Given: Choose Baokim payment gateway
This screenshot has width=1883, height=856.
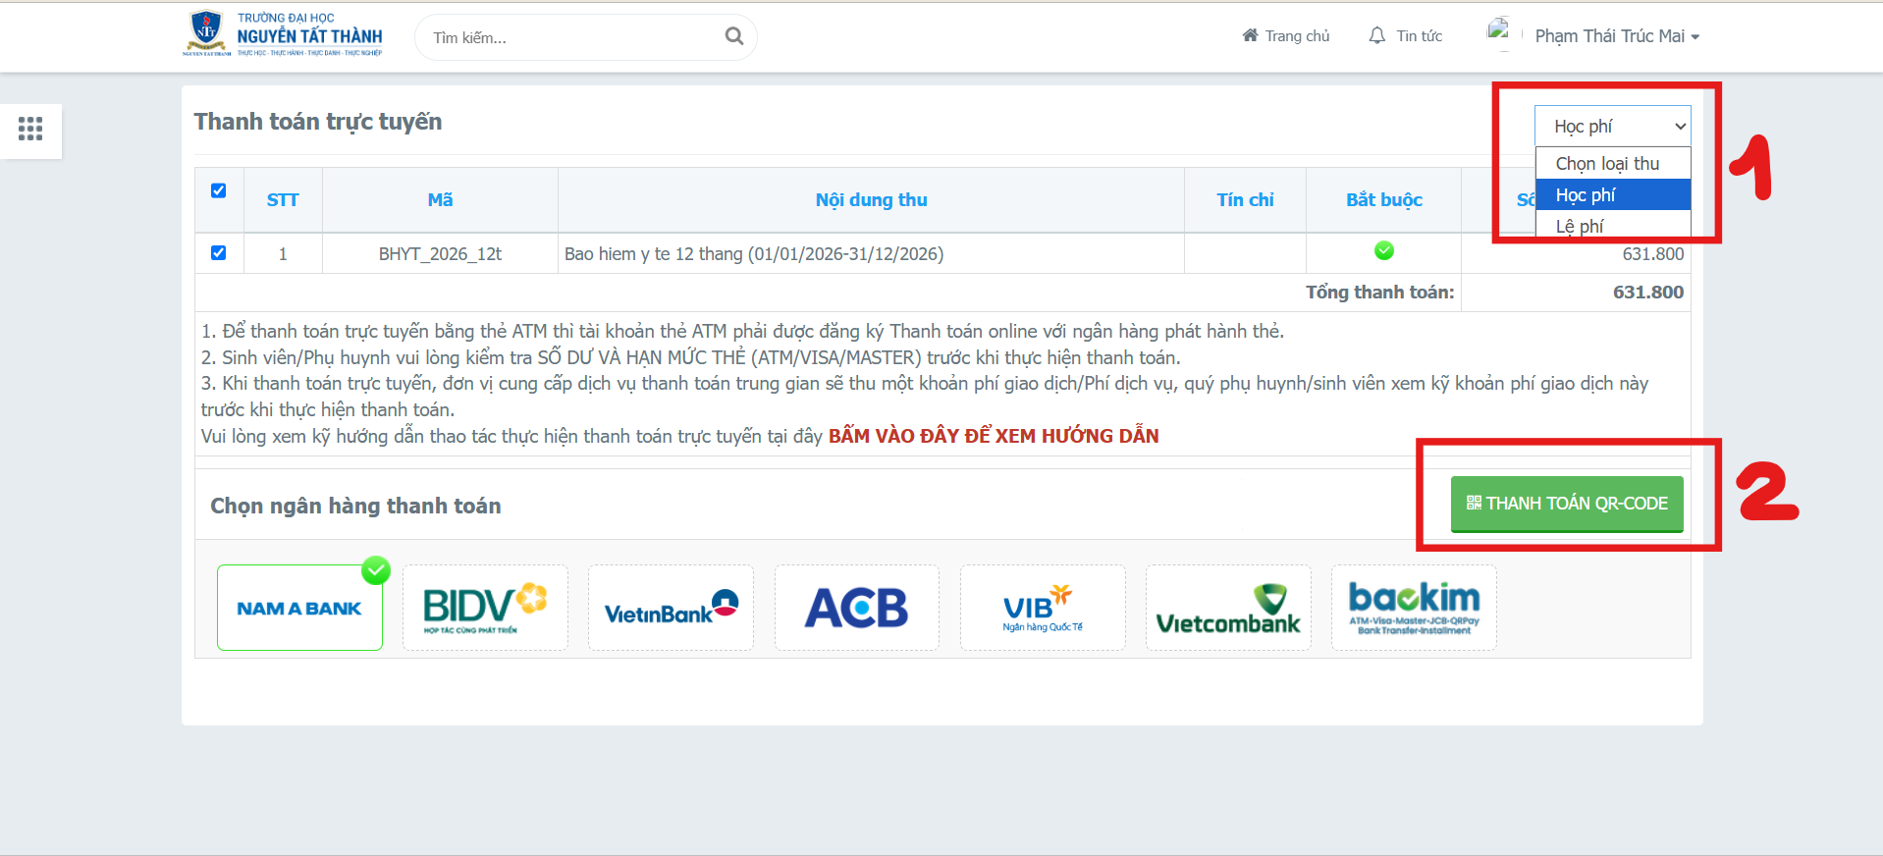Looking at the screenshot, I should pyautogui.click(x=1414, y=608).
